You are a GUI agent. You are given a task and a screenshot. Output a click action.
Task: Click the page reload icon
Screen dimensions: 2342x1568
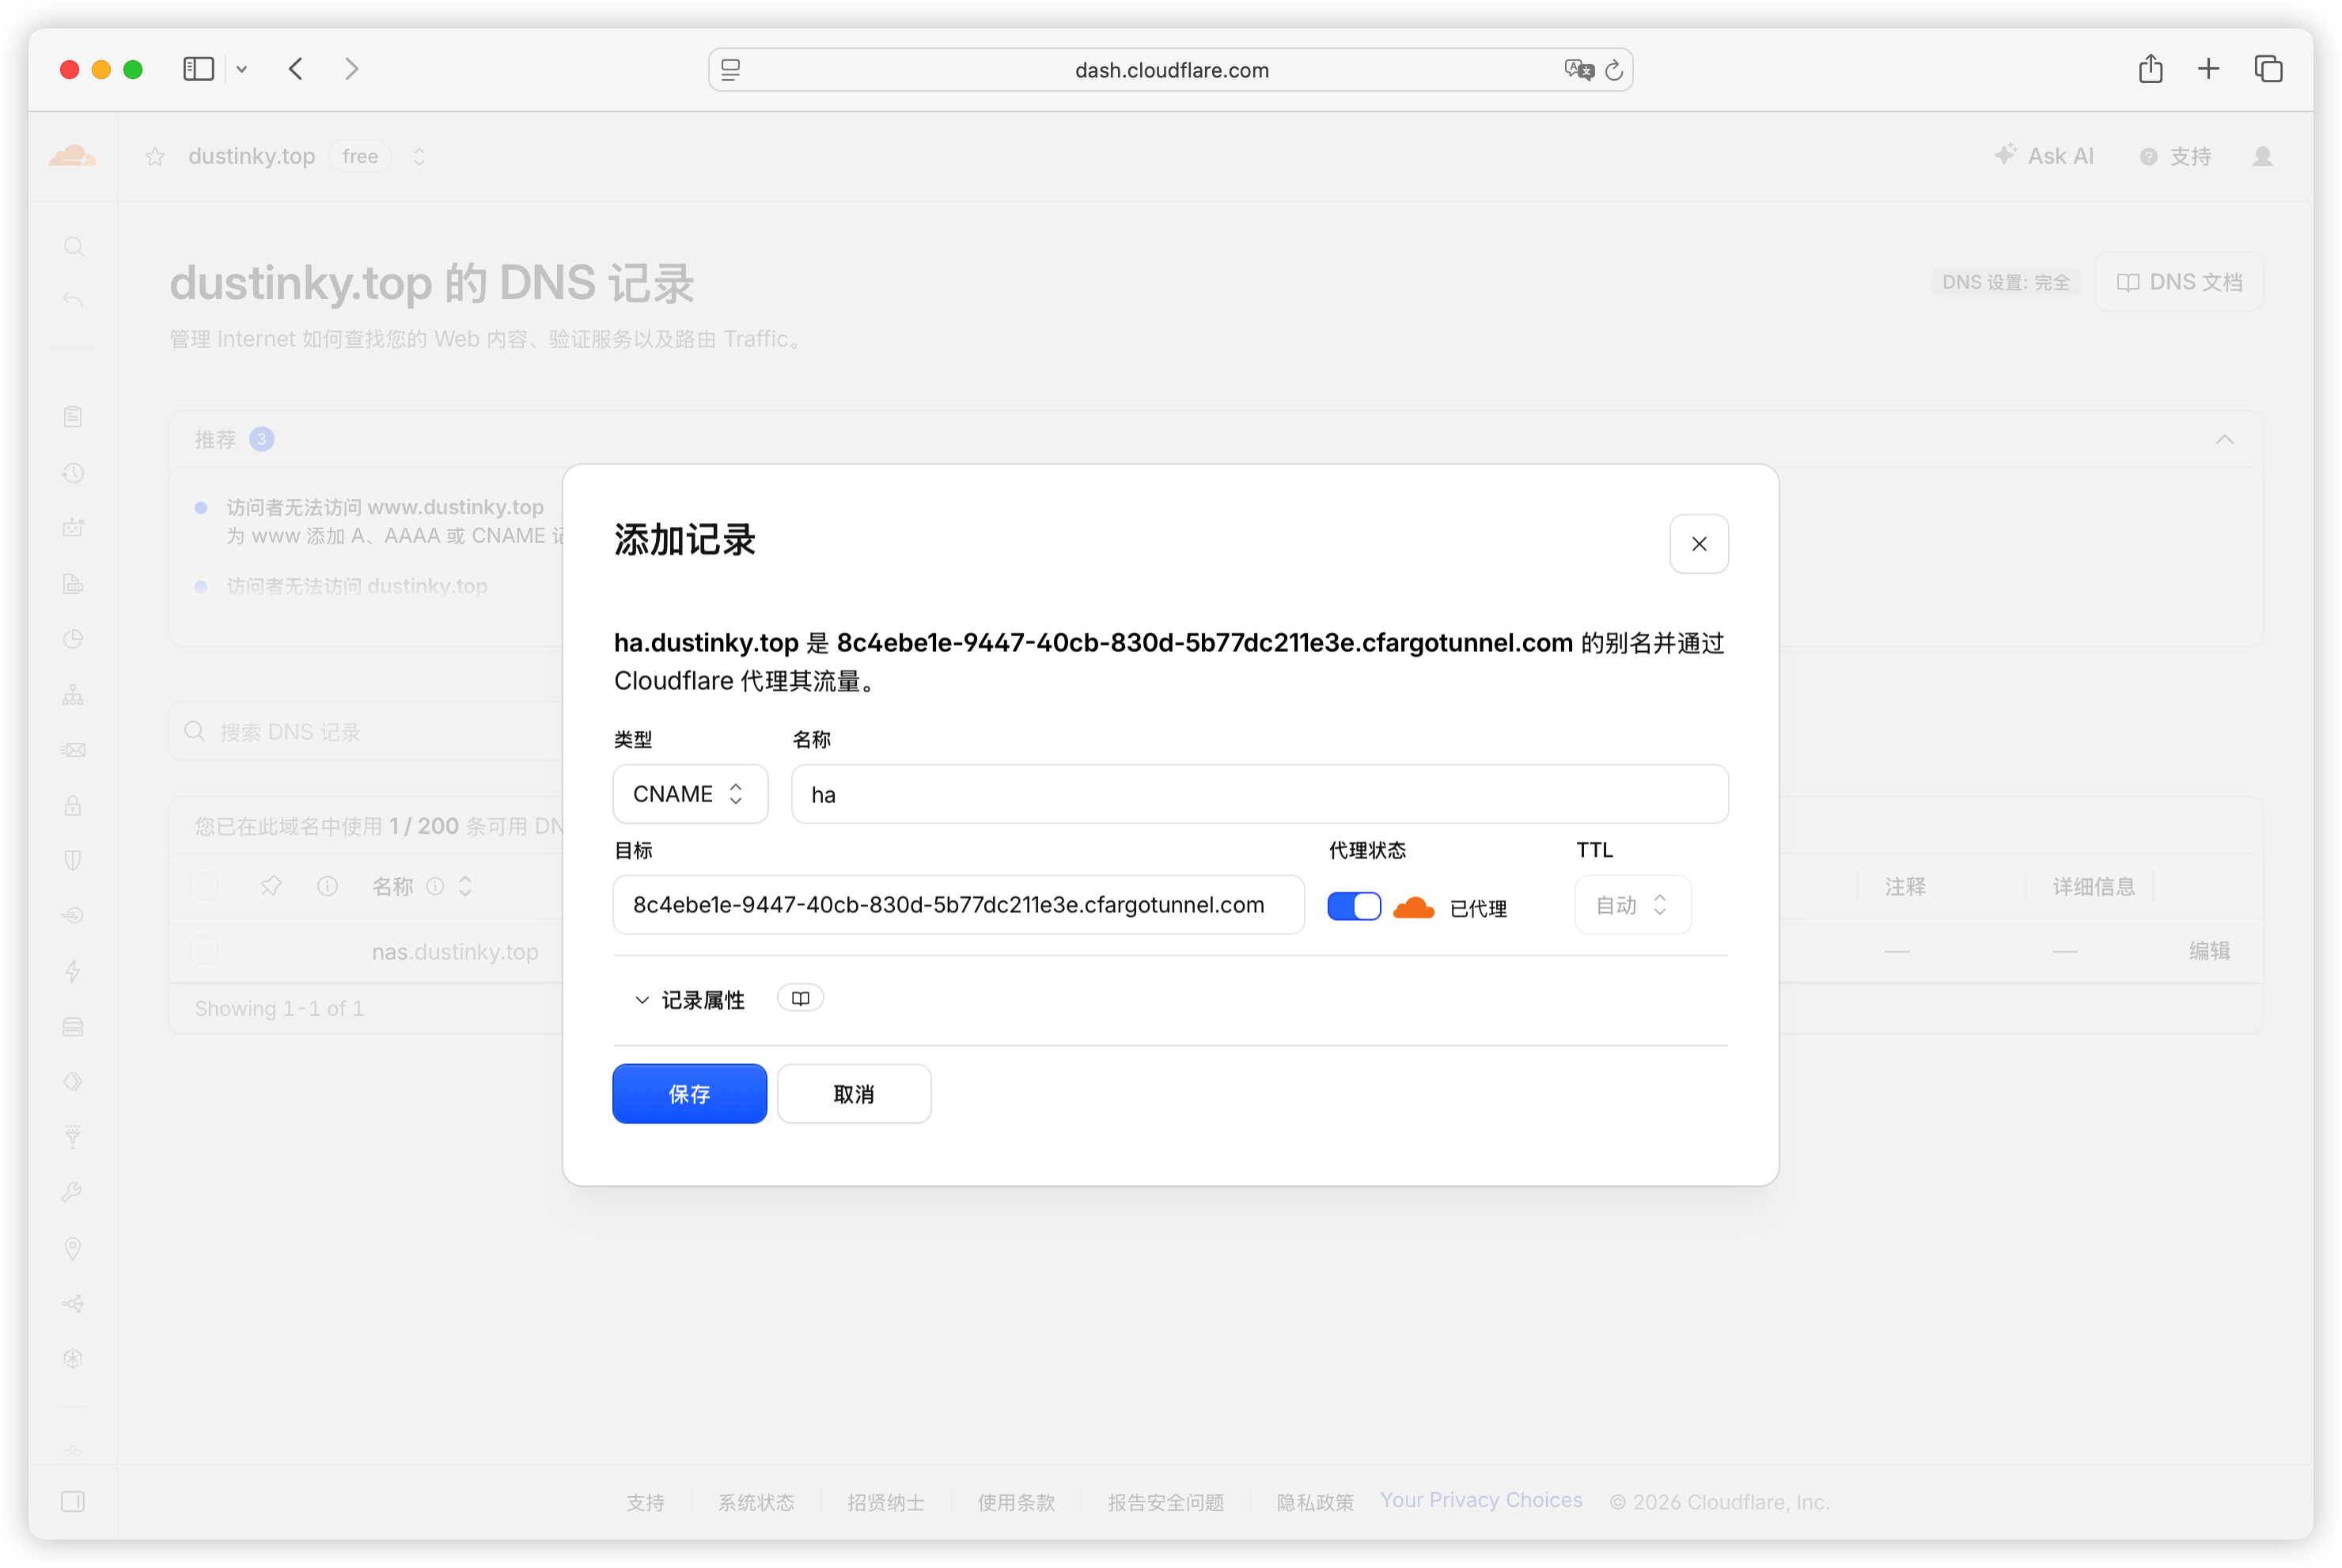[1613, 70]
